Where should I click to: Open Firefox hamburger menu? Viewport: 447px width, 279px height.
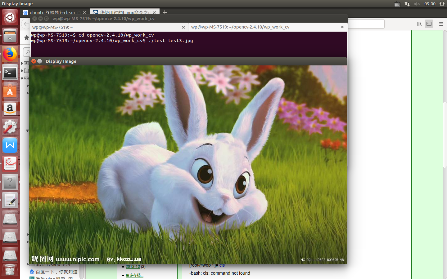[x=441, y=24]
